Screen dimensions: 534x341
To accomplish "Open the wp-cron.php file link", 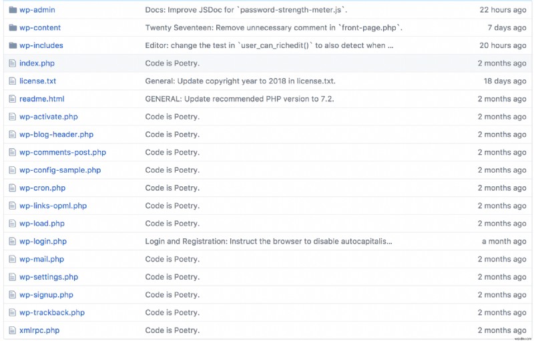I will (x=42, y=188).
